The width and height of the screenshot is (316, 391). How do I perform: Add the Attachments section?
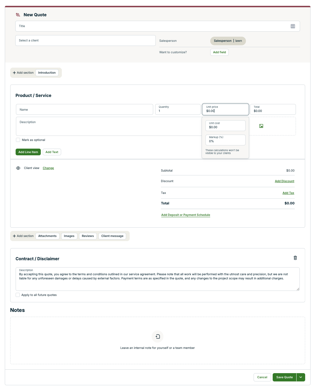47,236
